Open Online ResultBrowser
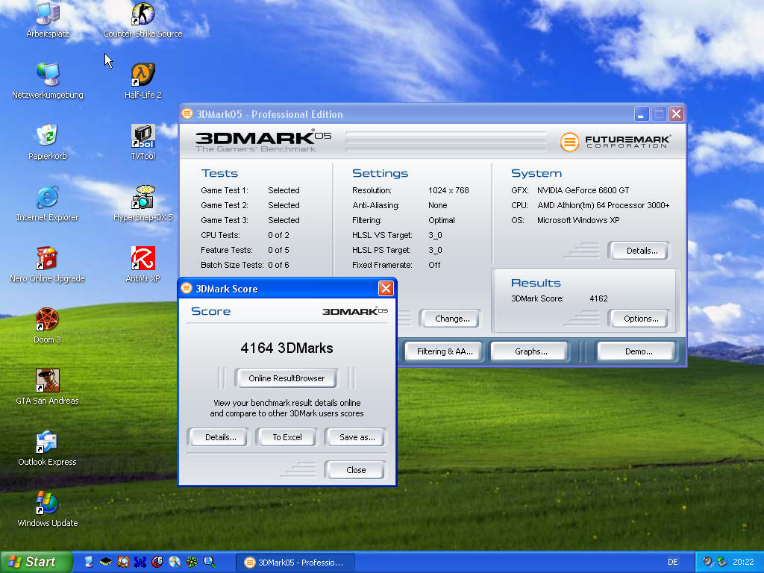Screen dimensions: 764x573 click(286, 378)
